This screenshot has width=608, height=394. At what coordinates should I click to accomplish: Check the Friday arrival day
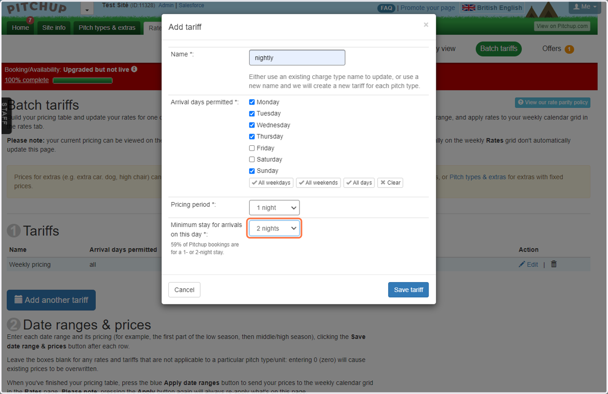[x=252, y=148]
